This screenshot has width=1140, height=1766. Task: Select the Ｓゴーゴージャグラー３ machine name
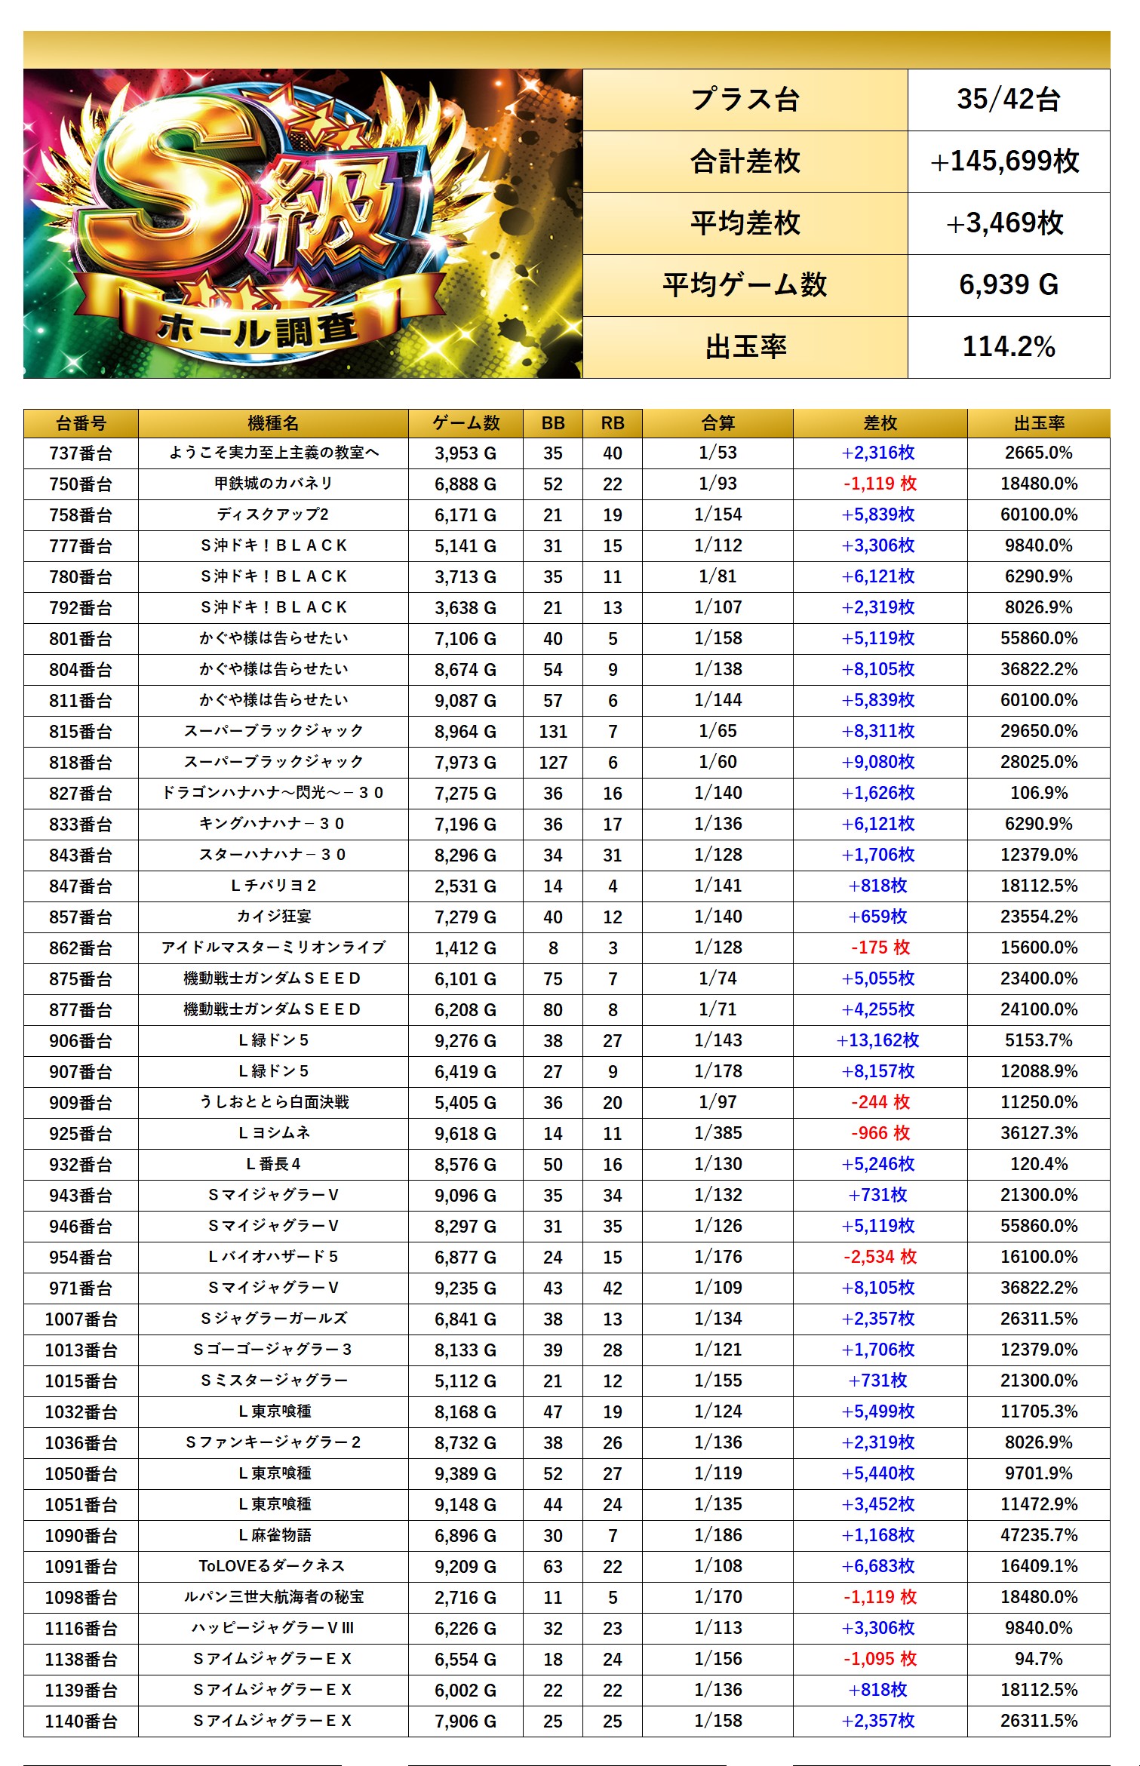pyautogui.click(x=273, y=1350)
